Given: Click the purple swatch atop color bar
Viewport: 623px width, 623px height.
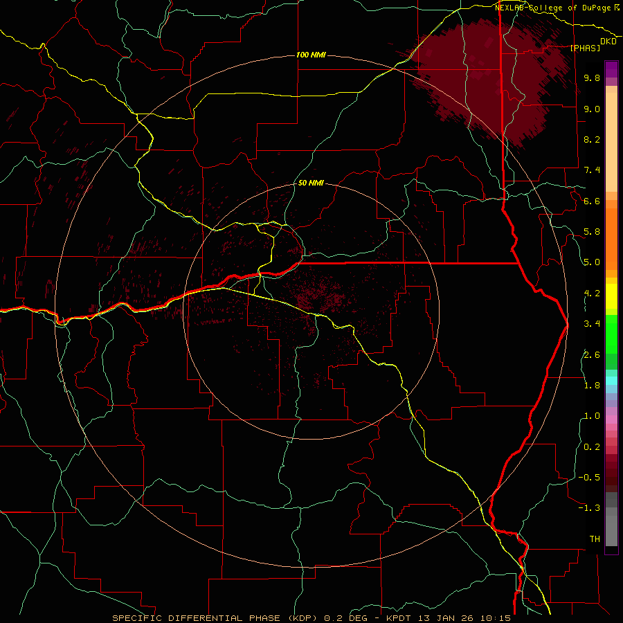Looking at the screenshot, I should point(611,69).
